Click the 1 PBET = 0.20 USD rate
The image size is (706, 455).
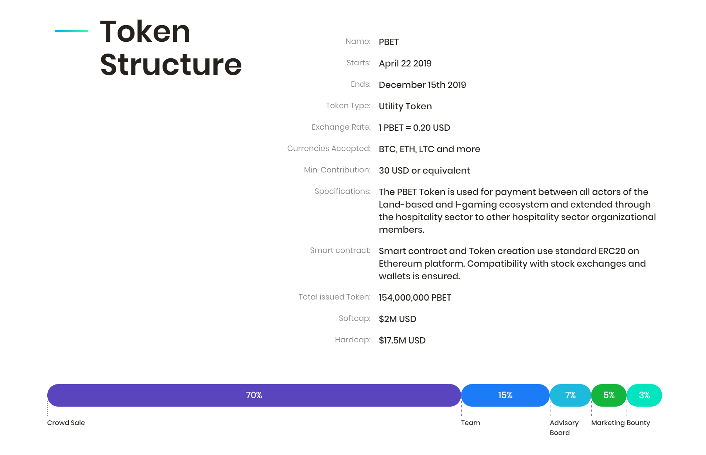tap(414, 128)
